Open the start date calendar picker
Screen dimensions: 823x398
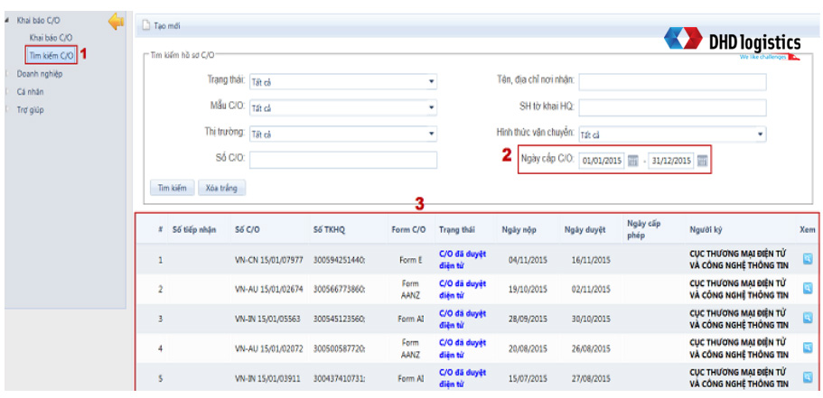pos(633,161)
